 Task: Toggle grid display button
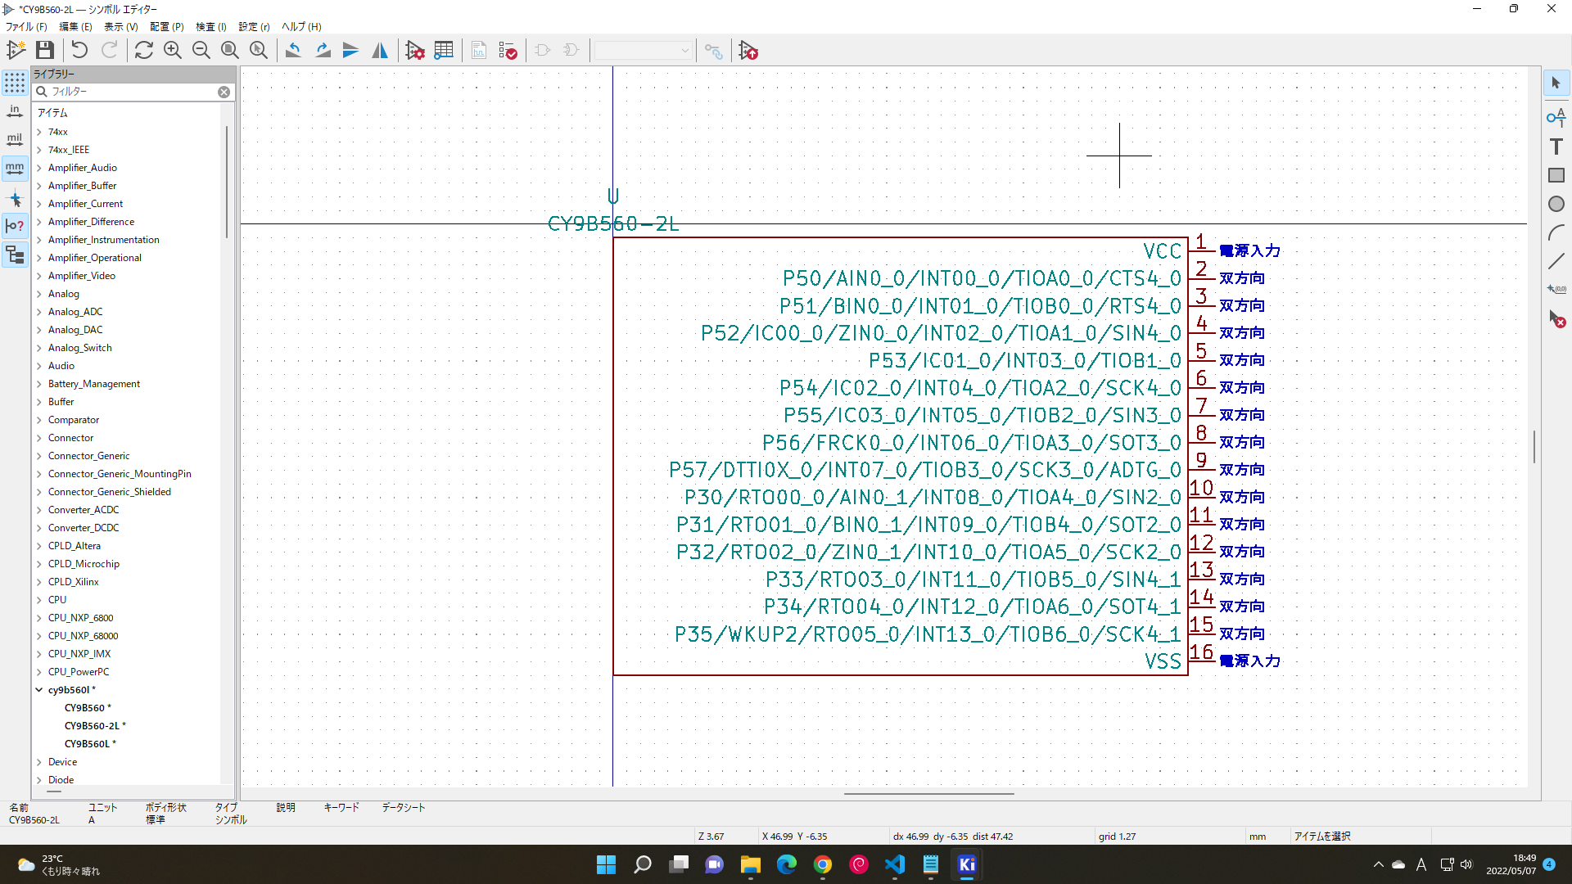tap(15, 83)
